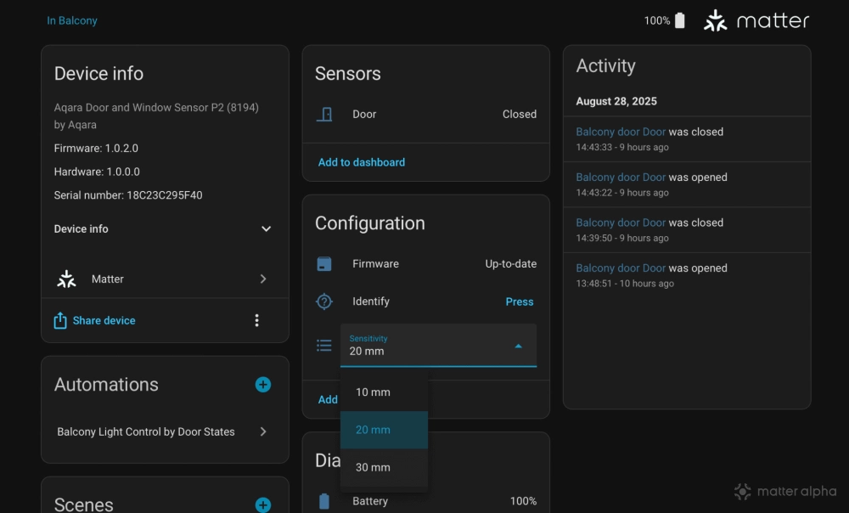Select 10 mm sensitivity option
The height and width of the screenshot is (513, 849).
[x=374, y=392]
